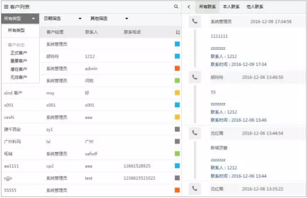Click blue swatch in 胡玲玲 row

pos(177,56)
